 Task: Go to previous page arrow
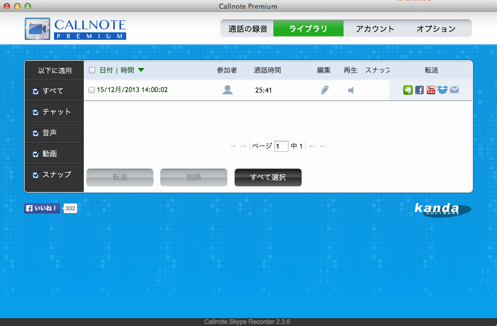pyautogui.click(x=243, y=146)
